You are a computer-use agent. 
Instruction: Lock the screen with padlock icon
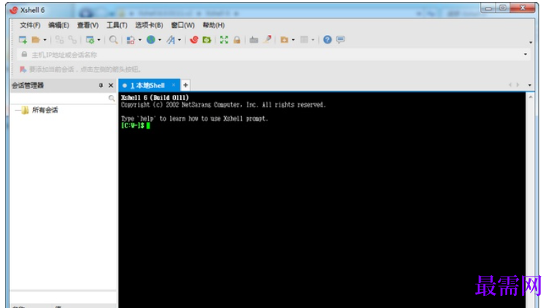[237, 40]
